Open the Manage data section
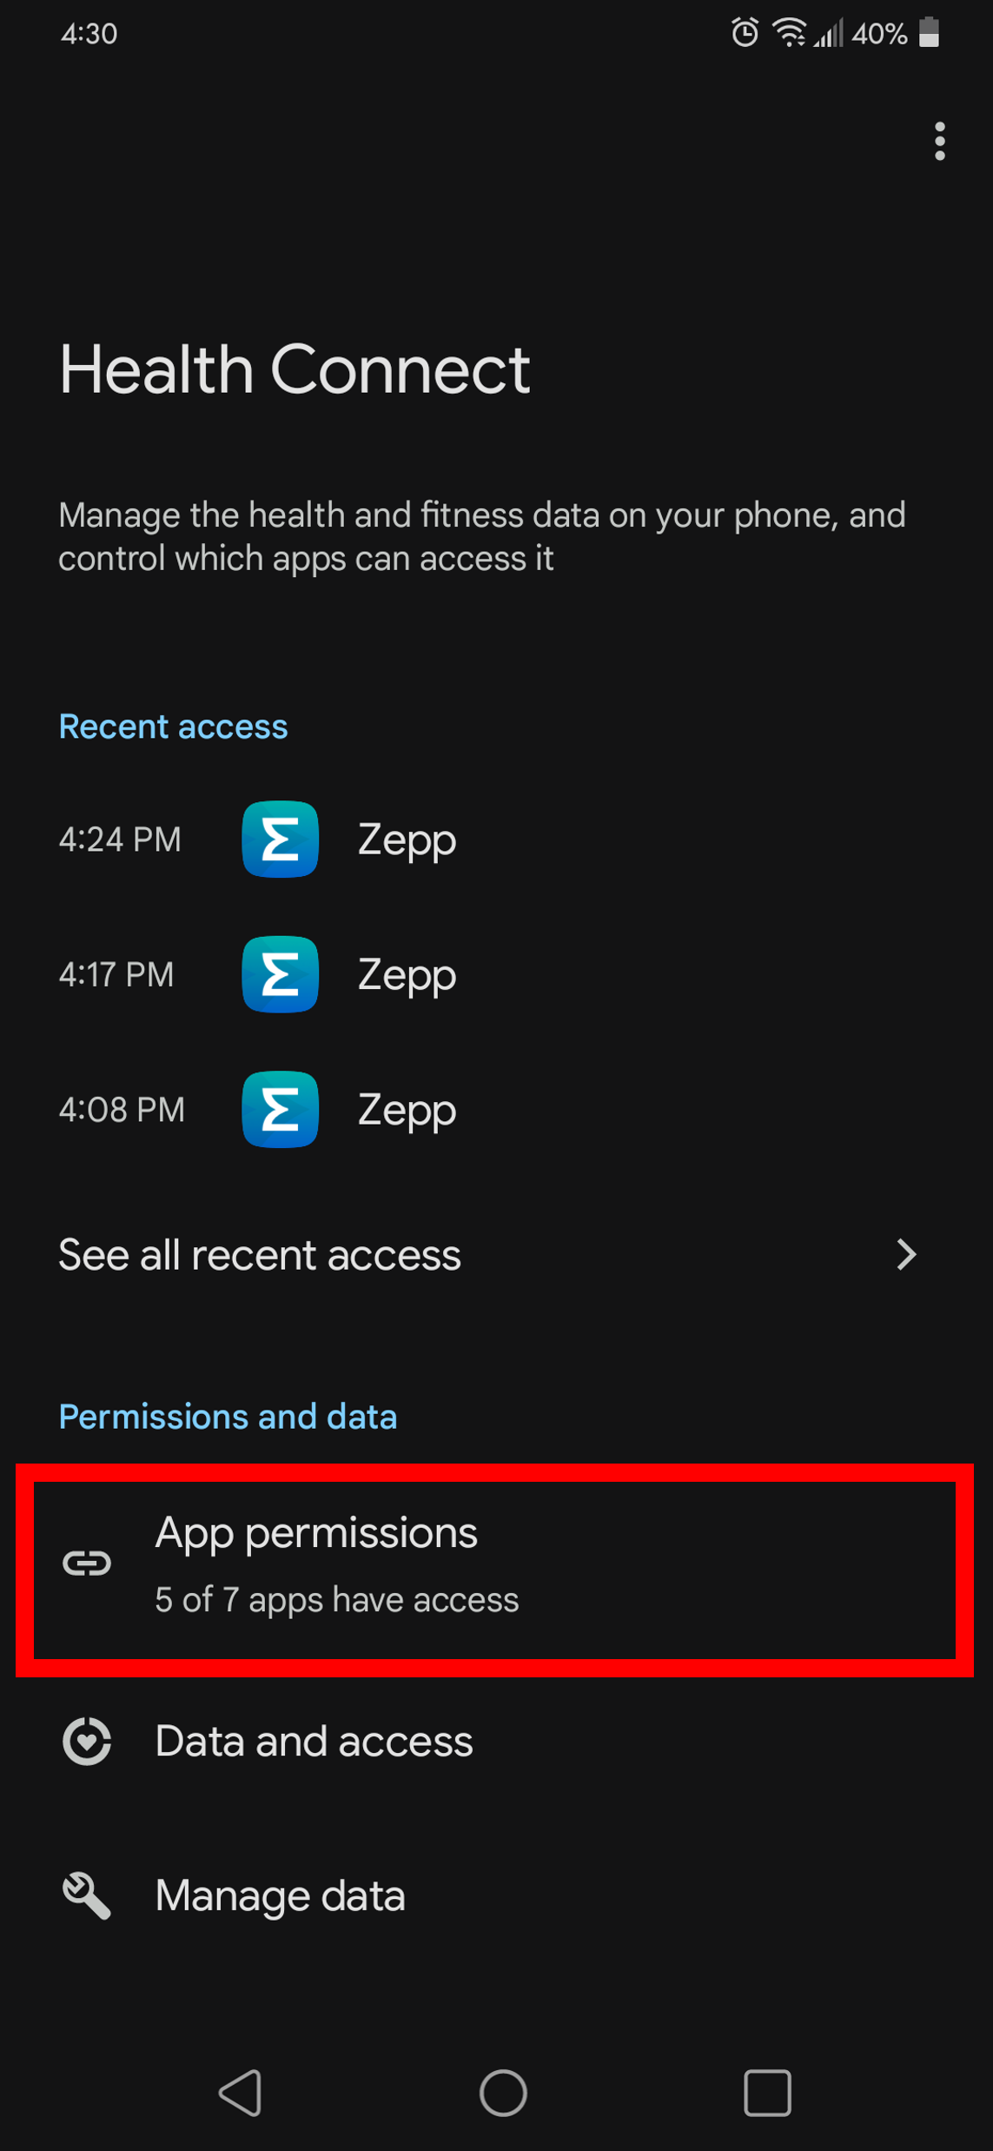This screenshot has height=2151, width=993. tap(279, 1895)
